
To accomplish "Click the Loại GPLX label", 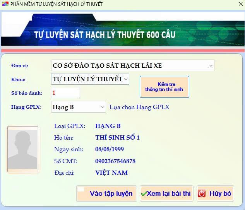I will coord(70,126).
